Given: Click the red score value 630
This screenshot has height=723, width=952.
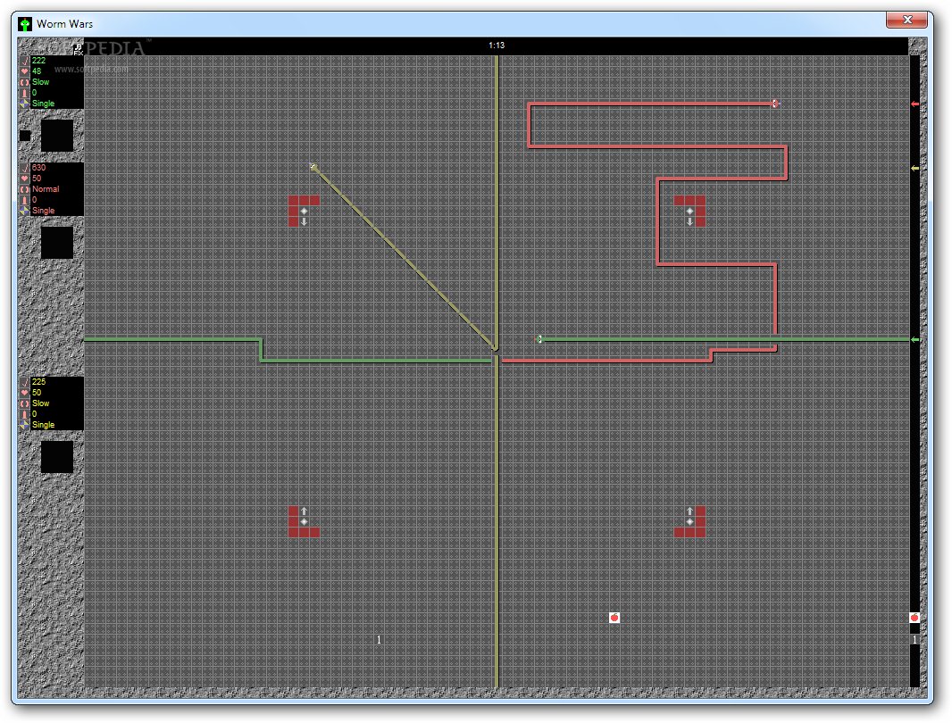Looking at the screenshot, I should point(39,168).
